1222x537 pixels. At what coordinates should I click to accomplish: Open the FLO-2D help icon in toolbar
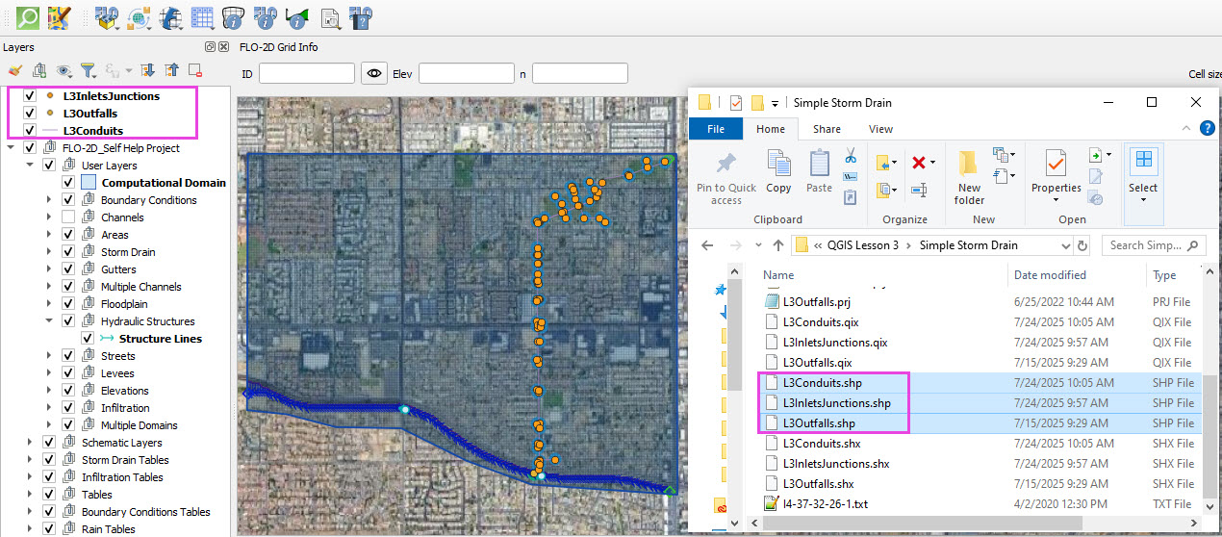click(x=361, y=16)
